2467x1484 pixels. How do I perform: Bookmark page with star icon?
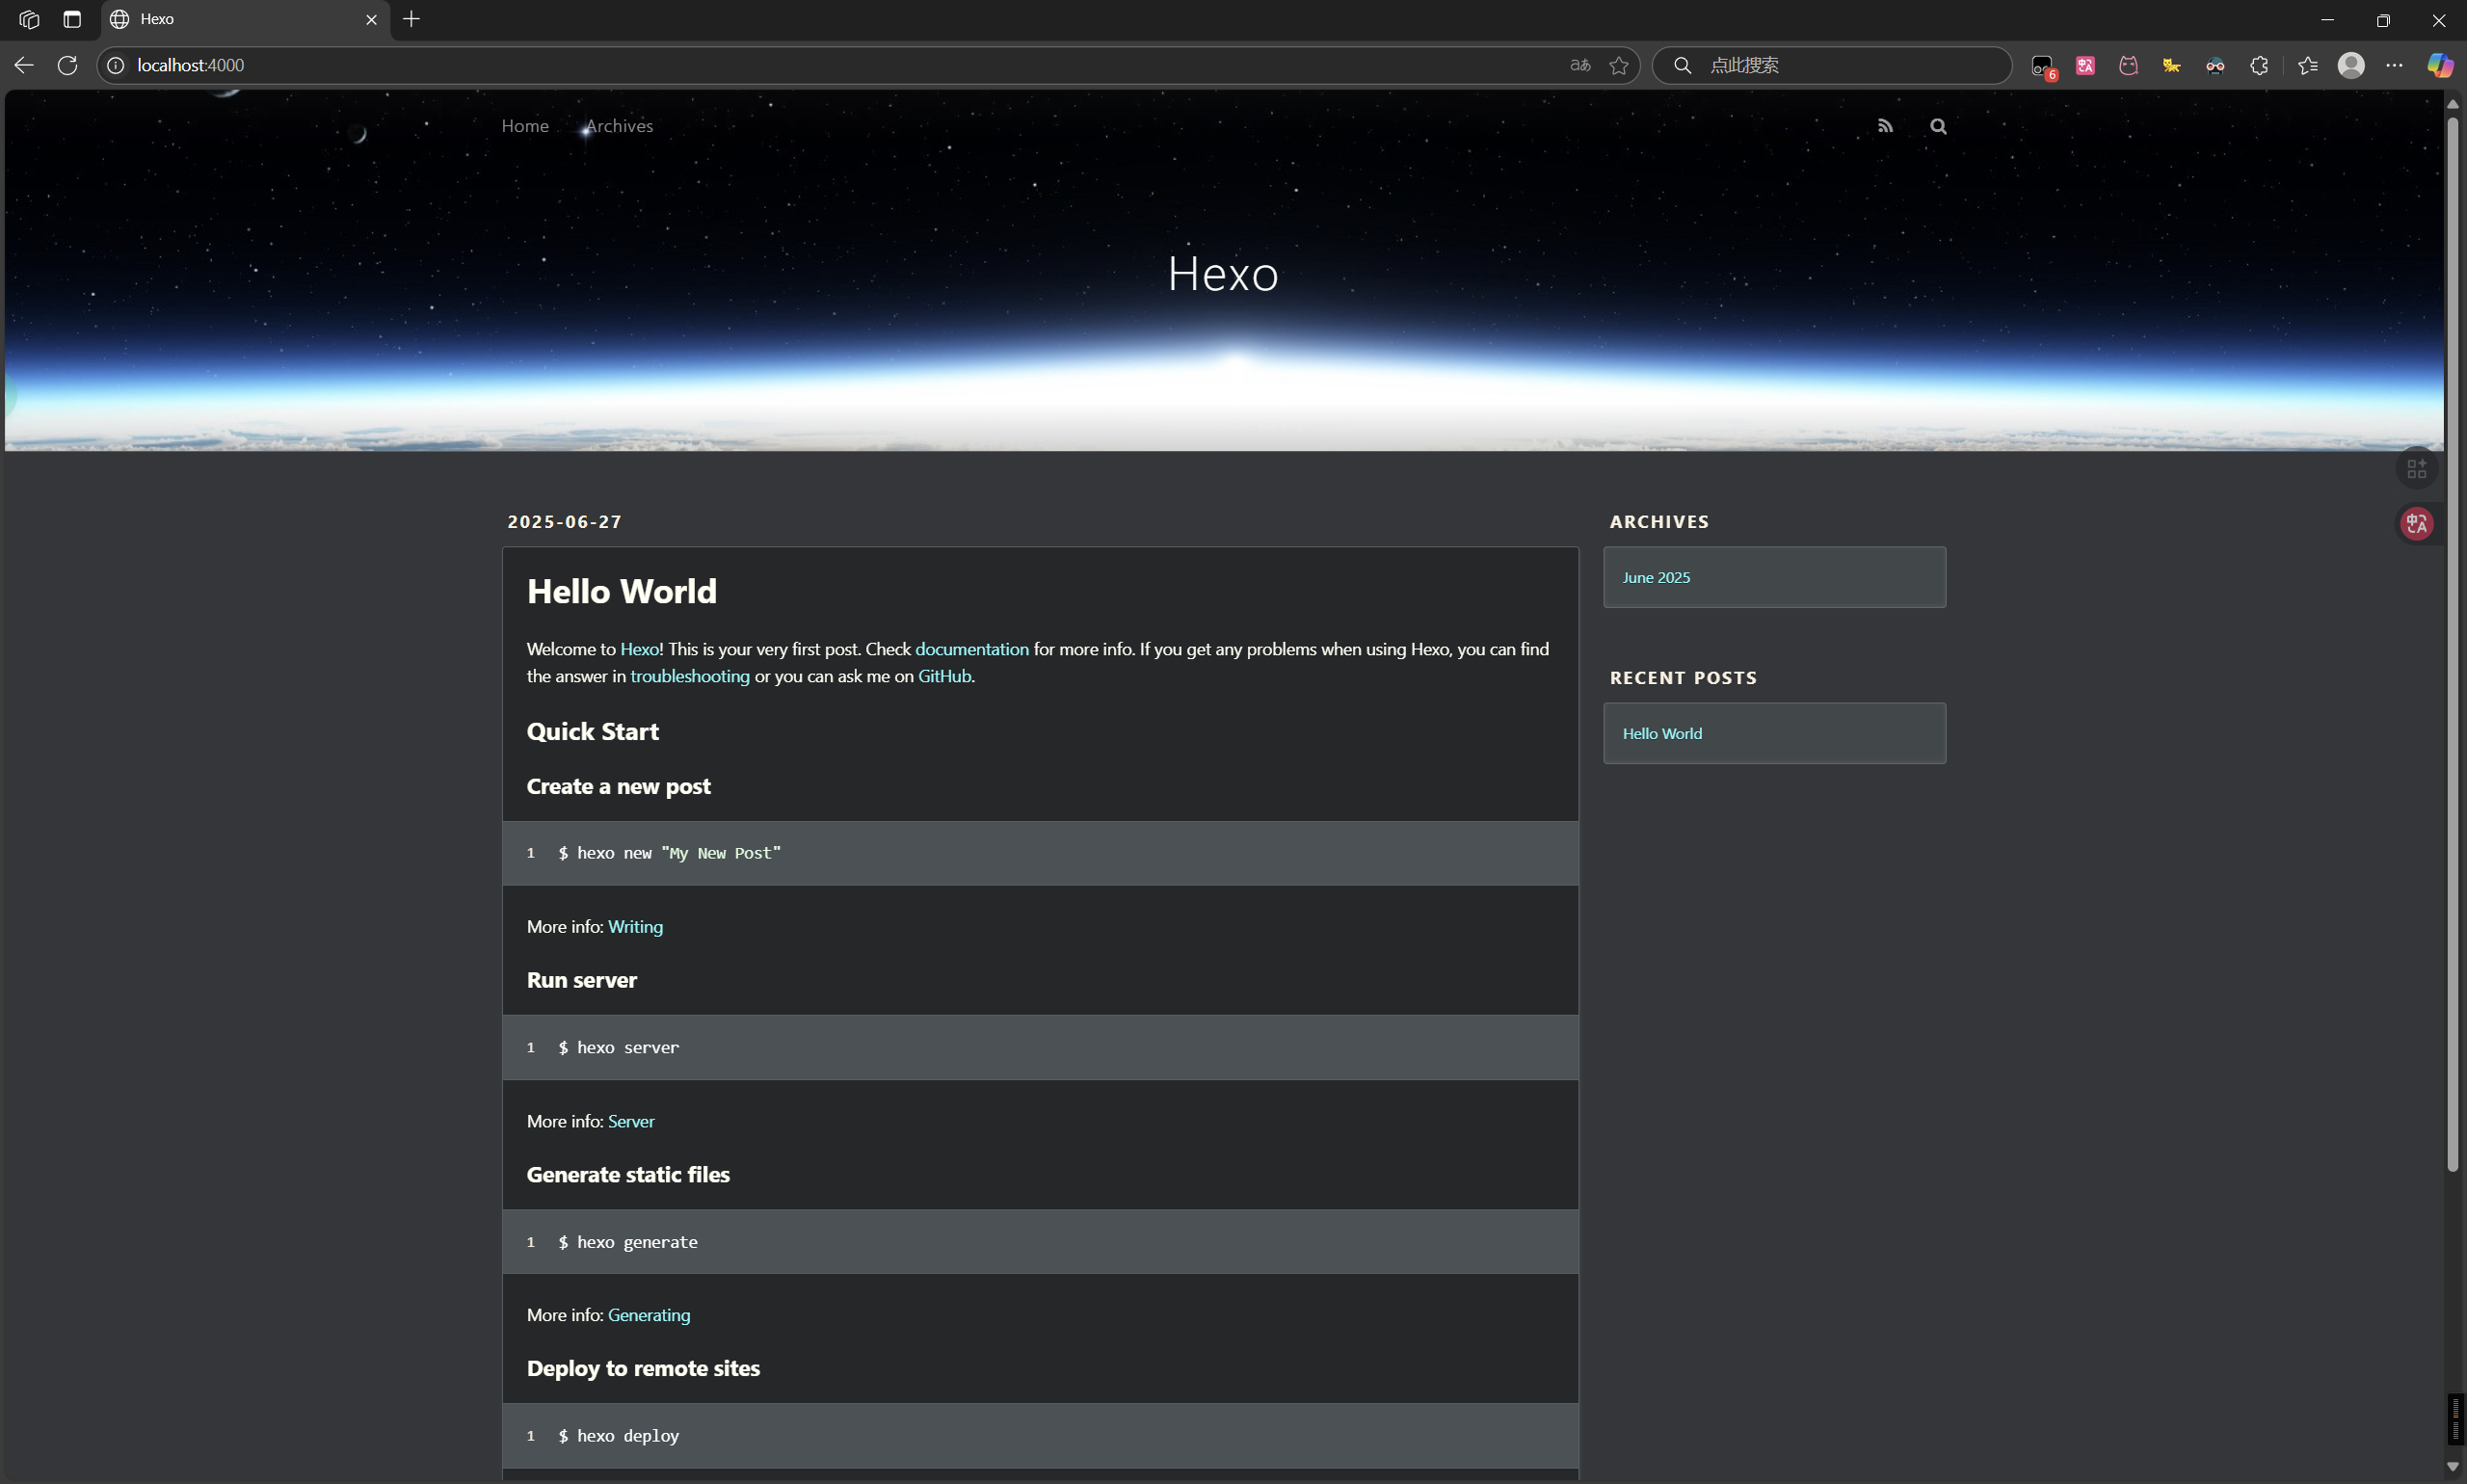pos(1619,65)
